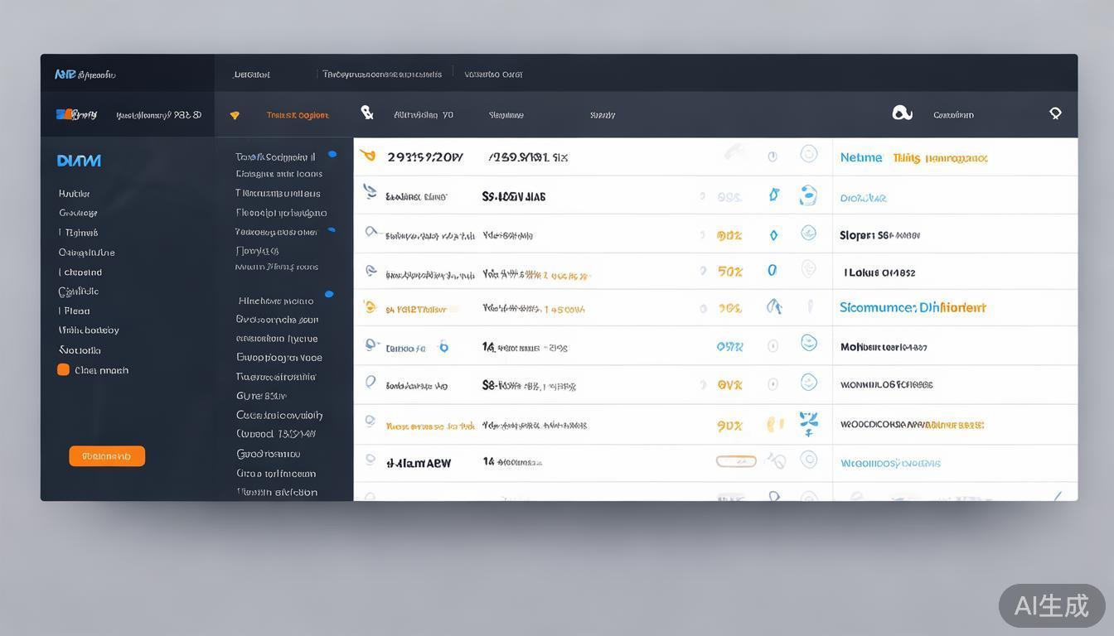Select the orange square Clian mnanh sidebar item
This screenshot has width=1114, height=636.
pos(63,370)
